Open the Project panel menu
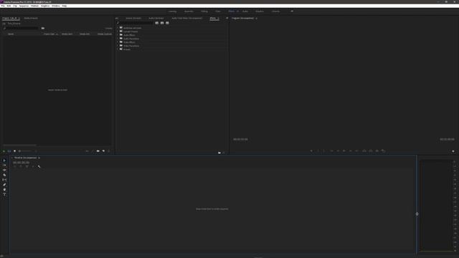Screen dimensions: 459x258 pos(19,18)
